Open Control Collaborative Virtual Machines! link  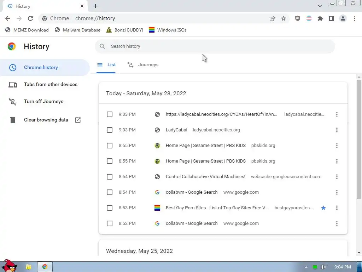click(x=205, y=177)
